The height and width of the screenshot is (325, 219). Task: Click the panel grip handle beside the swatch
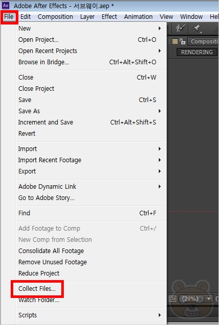[x=169, y=41]
